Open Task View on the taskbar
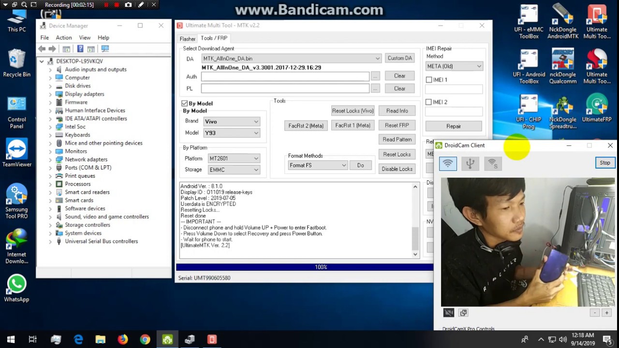Image resolution: width=619 pixels, height=348 pixels. pos(33,339)
